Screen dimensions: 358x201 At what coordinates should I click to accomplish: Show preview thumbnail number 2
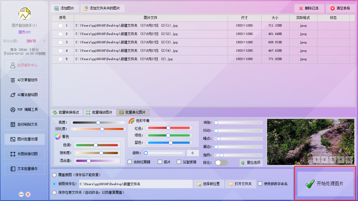[325, 160]
